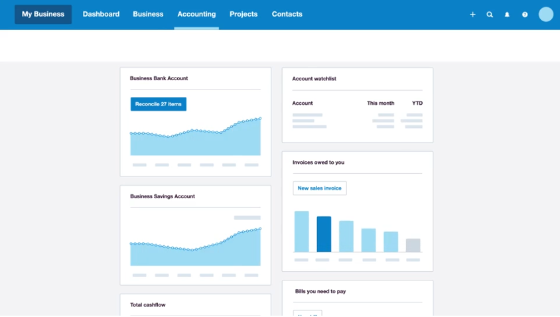Open the Business menu
This screenshot has width=560, height=317.
point(148,15)
